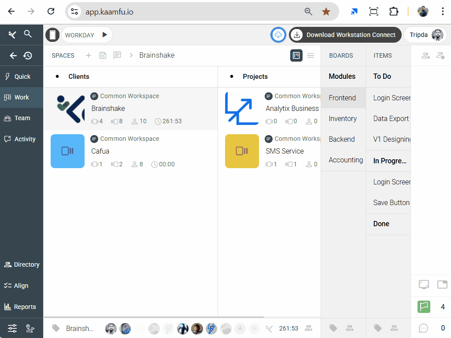Click the chat bubble icon at bottom right
Viewport: 451px width, 338px height.
click(424, 328)
